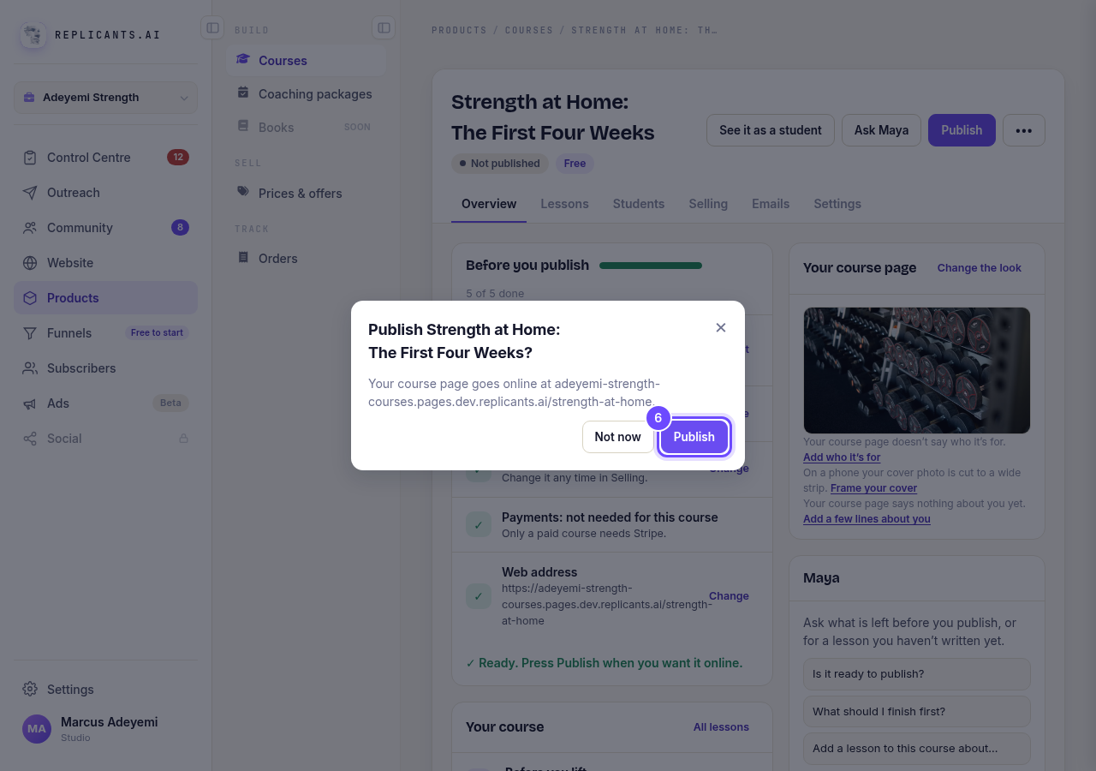Select Courses graduation cap icon
This screenshot has width=1096, height=771.
point(243,60)
